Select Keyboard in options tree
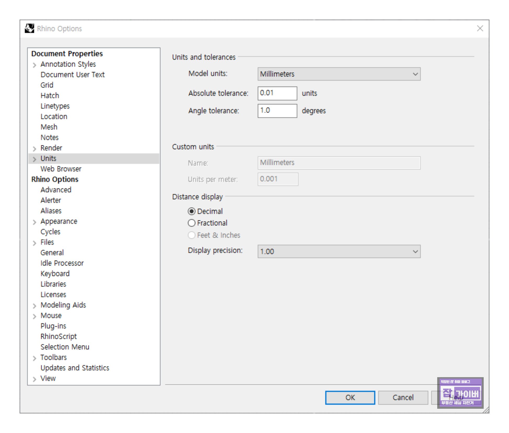Screen dimensions: 509x433 55,273
